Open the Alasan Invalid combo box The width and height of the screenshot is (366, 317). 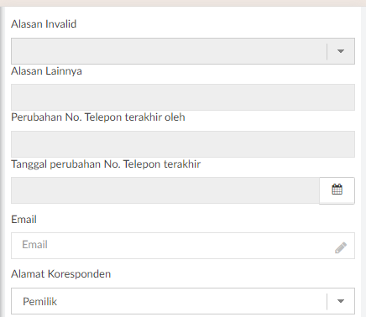[183, 51]
